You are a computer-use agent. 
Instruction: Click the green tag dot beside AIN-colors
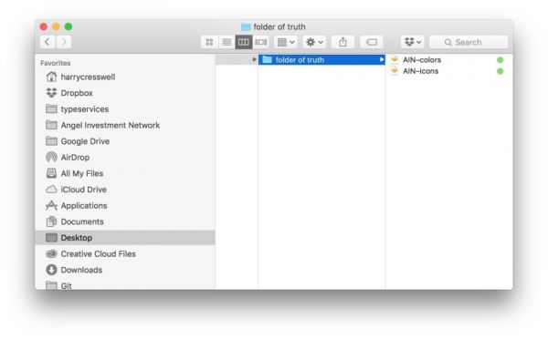click(501, 60)
